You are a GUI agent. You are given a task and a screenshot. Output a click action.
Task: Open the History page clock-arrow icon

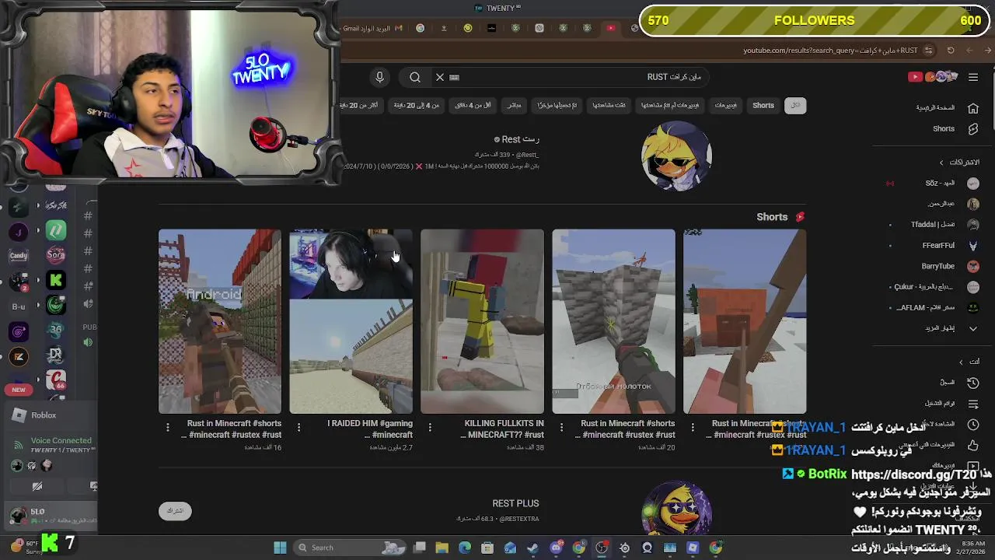coord(972,382)
